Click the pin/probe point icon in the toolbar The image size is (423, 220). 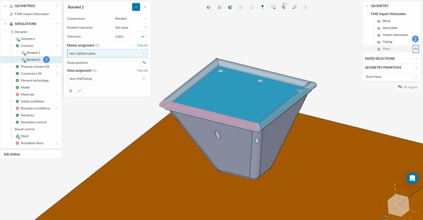point(262,7)
